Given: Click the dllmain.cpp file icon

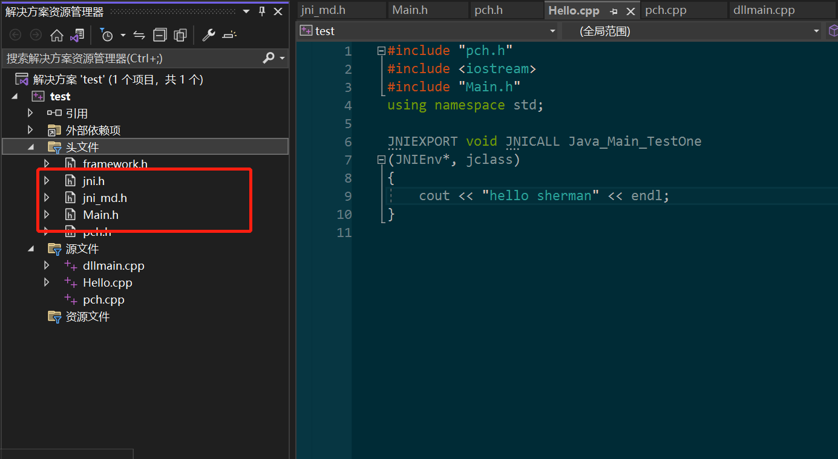Looking at the screenshot, I should point(71,265).
